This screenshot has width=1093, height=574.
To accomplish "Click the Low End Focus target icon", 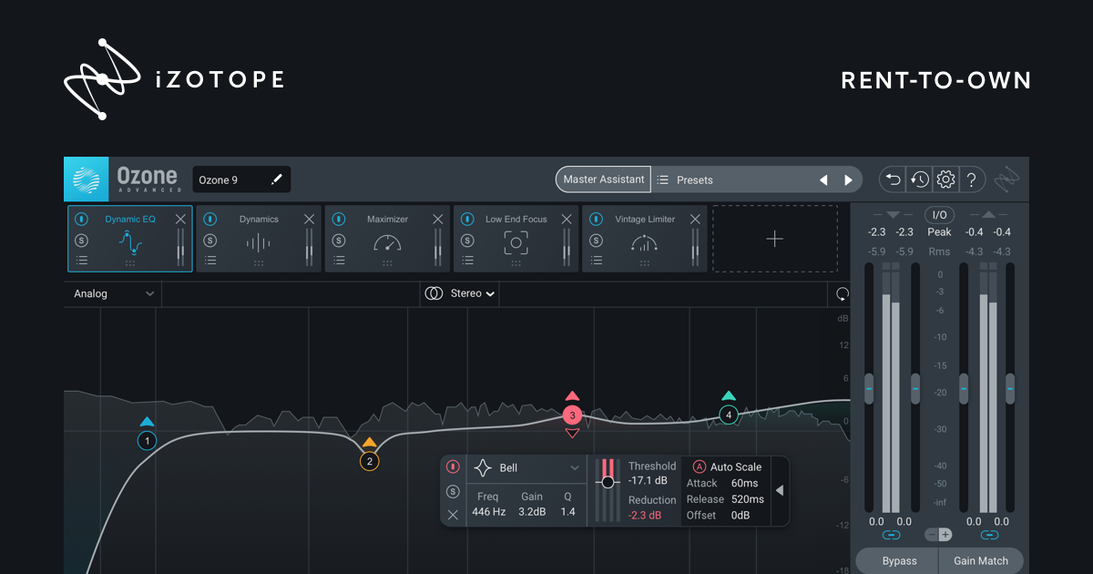I will tap(516, 243).
